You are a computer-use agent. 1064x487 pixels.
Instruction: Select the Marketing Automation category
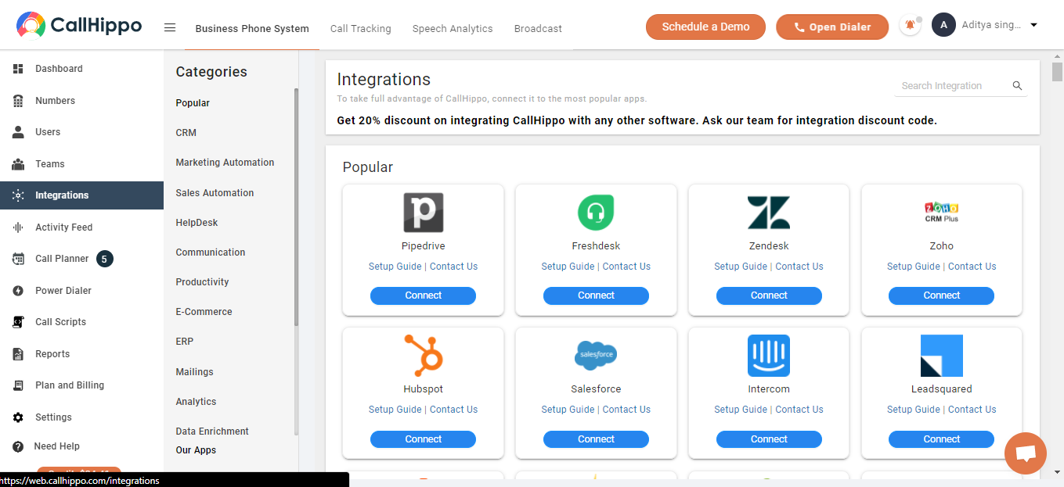(x=225, y=163)
